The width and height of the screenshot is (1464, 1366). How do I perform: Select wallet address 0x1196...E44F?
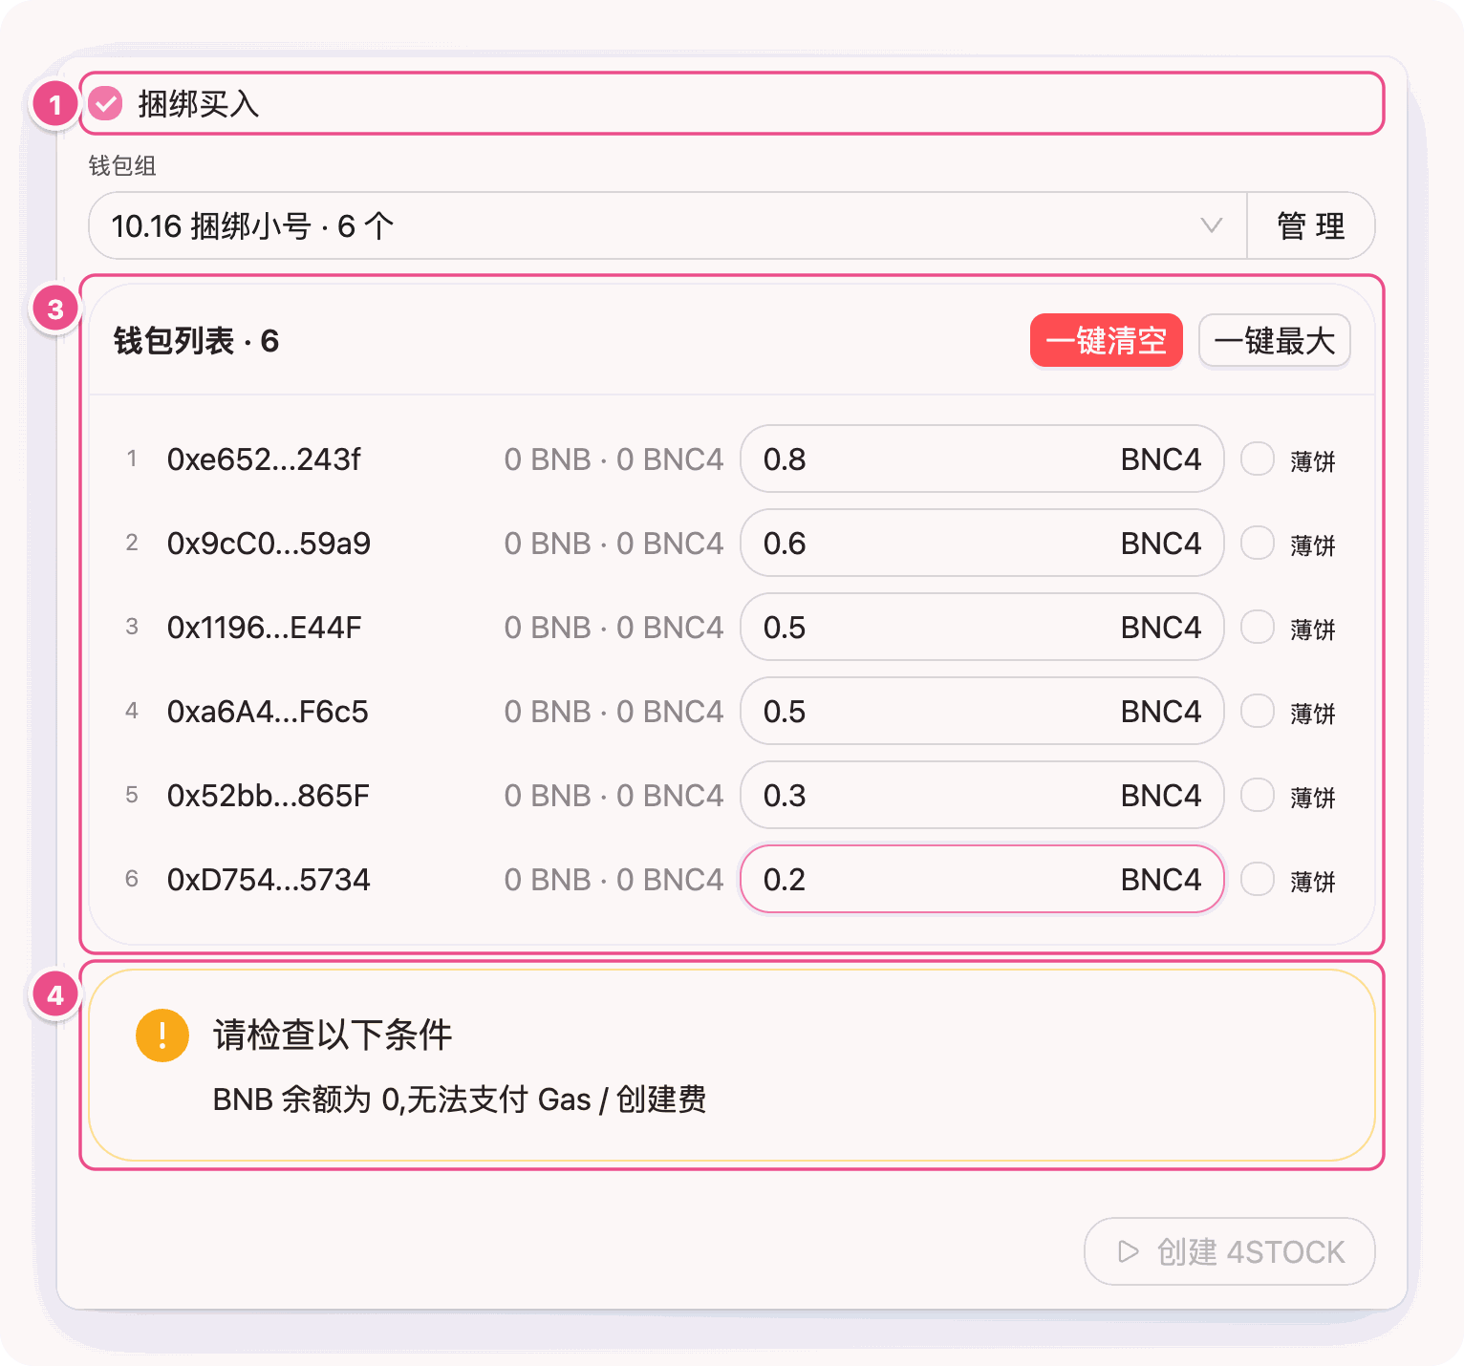coord(265,628)
